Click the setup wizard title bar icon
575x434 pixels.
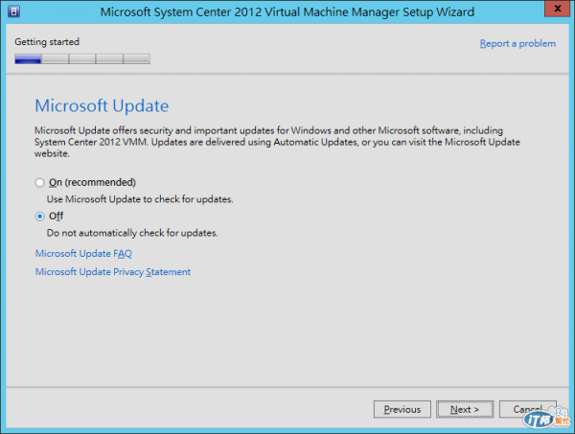click(13, 11)
